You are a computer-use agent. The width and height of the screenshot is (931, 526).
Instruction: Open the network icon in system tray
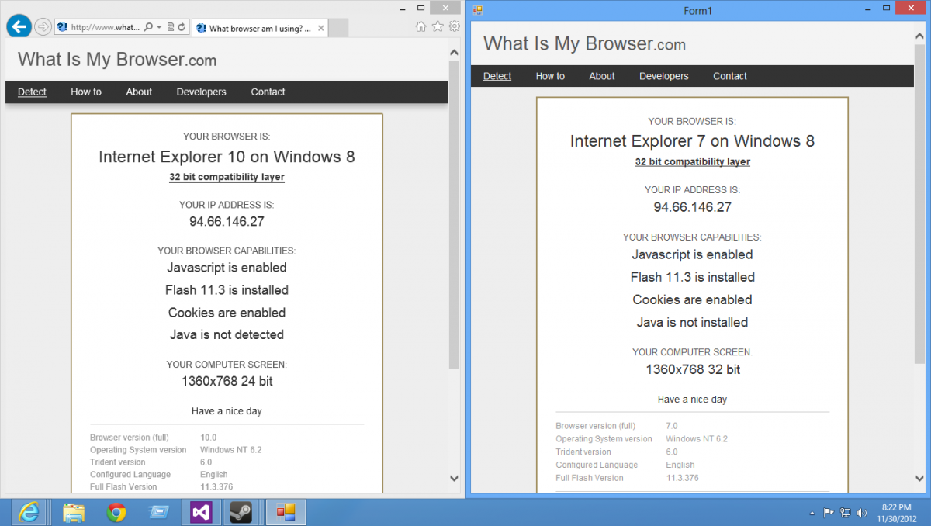click(845, 513)
